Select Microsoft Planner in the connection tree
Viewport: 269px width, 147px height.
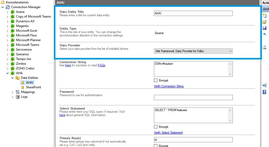pyautogui.click(x=28, y=40)
